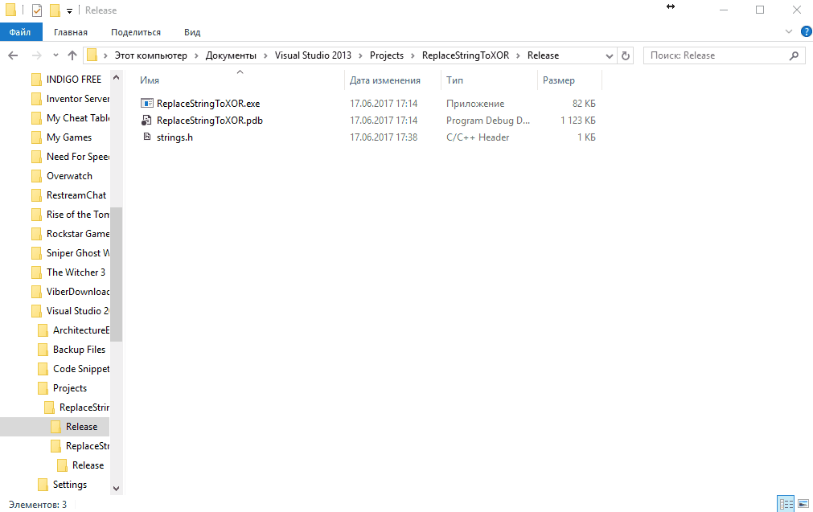Select Overwatch folder in navigation tree
The height and width of the screenshot is (512, 813).
click(69, 176)
